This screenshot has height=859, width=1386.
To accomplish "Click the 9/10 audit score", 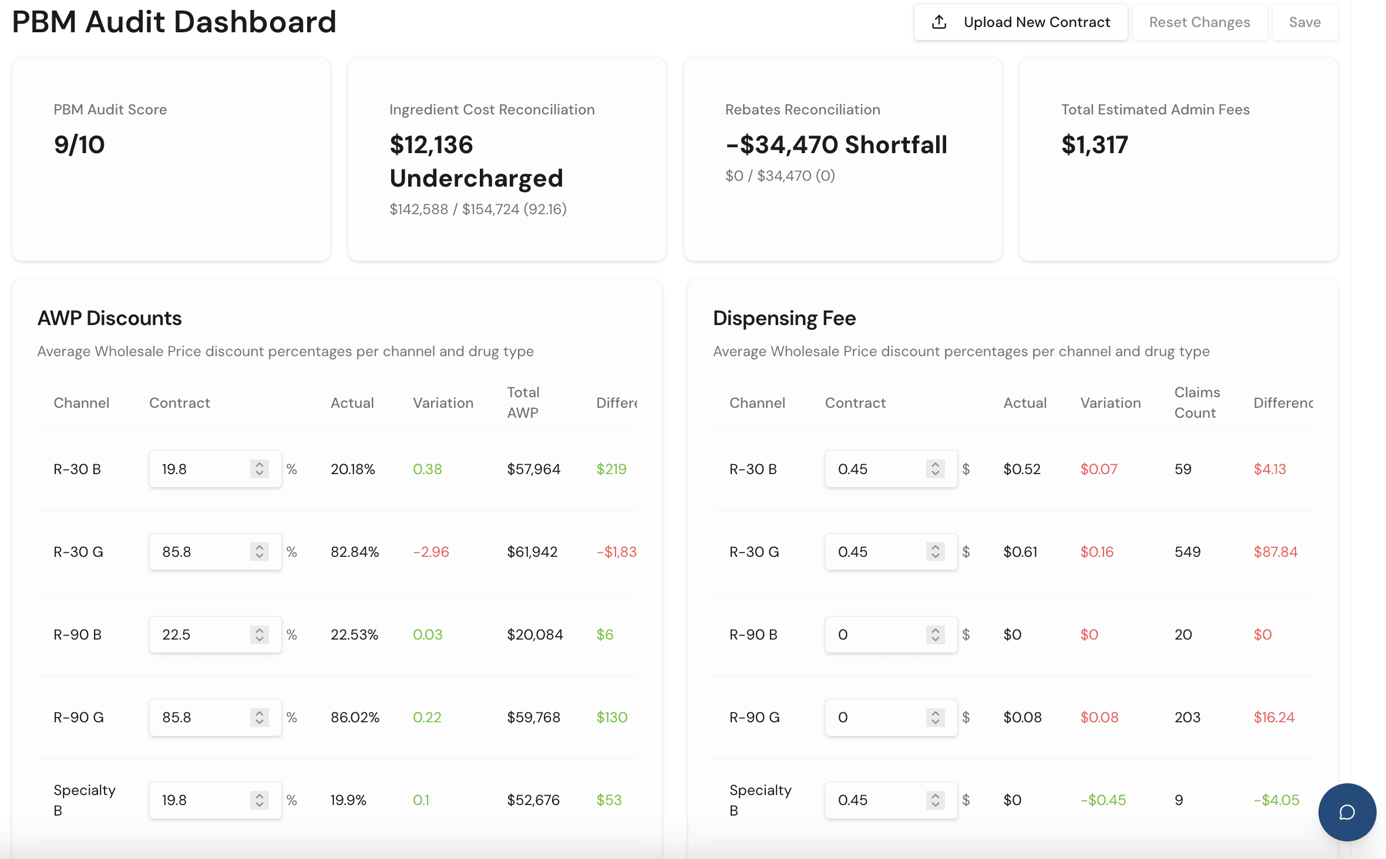I will [x=79, y=144].
